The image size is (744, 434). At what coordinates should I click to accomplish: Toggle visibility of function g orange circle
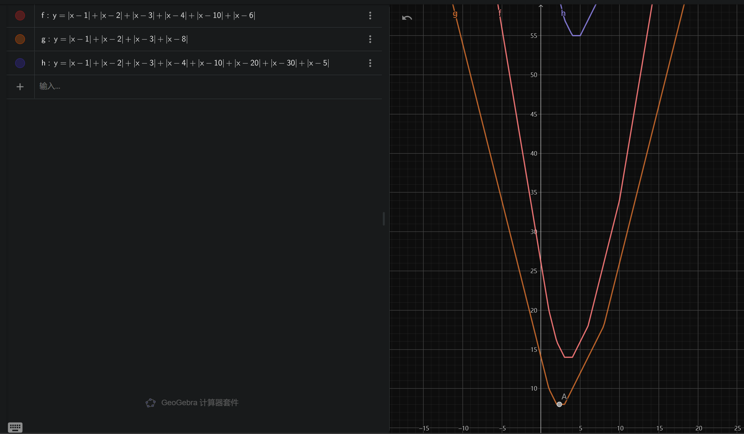(x=20, y=39)
